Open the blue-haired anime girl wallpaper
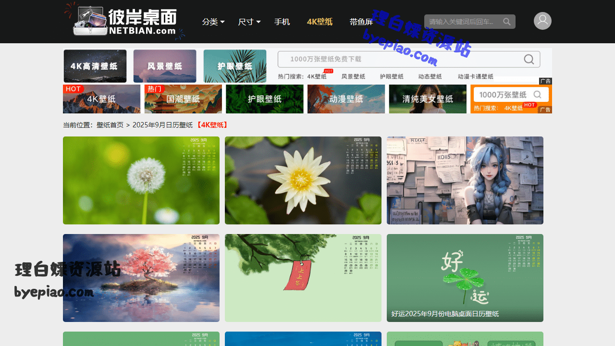The image size is (615, 346). tap(465, 180)
